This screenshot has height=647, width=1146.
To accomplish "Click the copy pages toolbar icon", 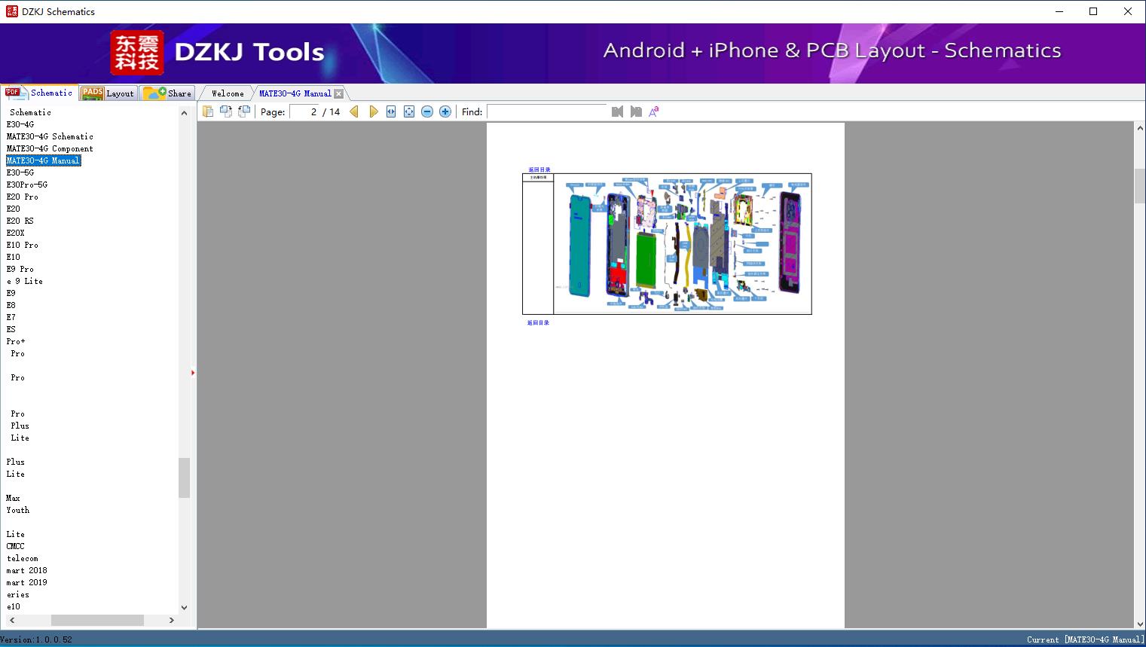I will click(208, 111).
